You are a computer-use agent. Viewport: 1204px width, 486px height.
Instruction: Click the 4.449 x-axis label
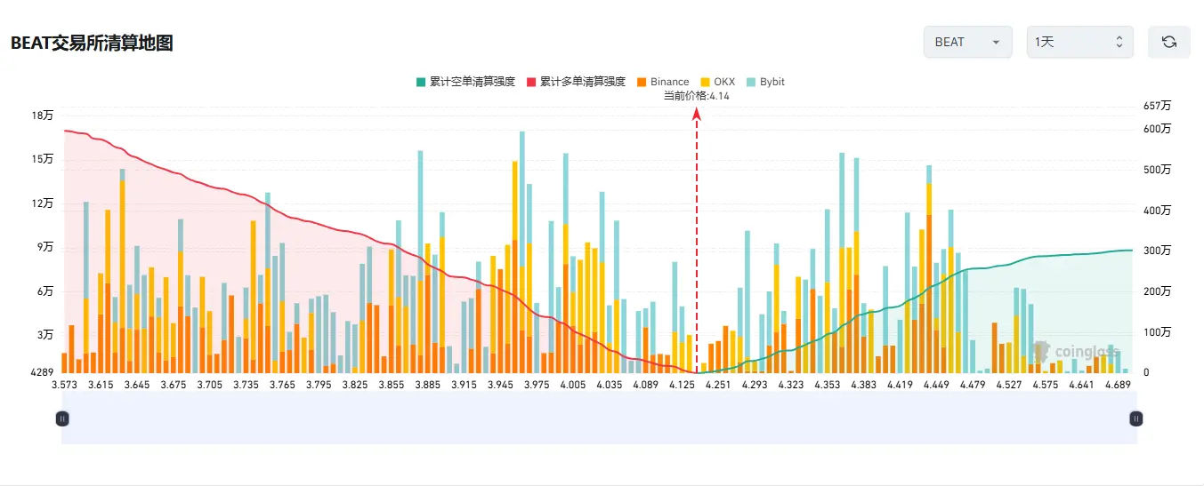936,385
